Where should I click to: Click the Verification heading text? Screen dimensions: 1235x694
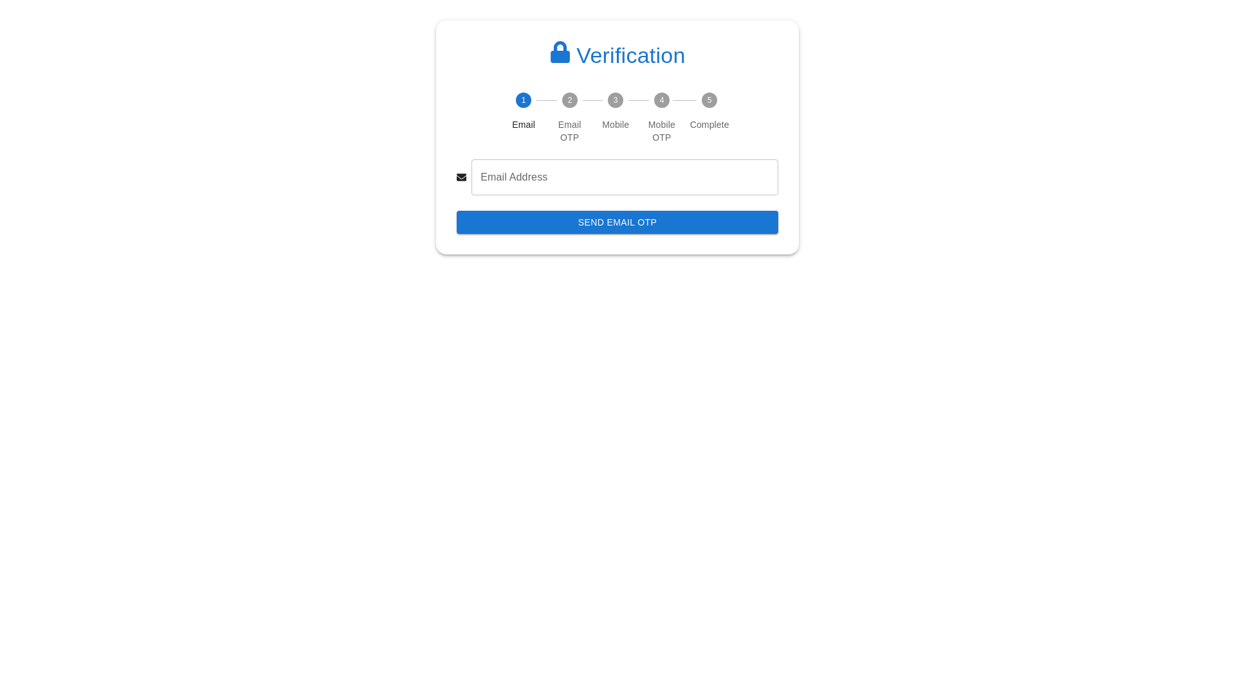tap(630, 56)
